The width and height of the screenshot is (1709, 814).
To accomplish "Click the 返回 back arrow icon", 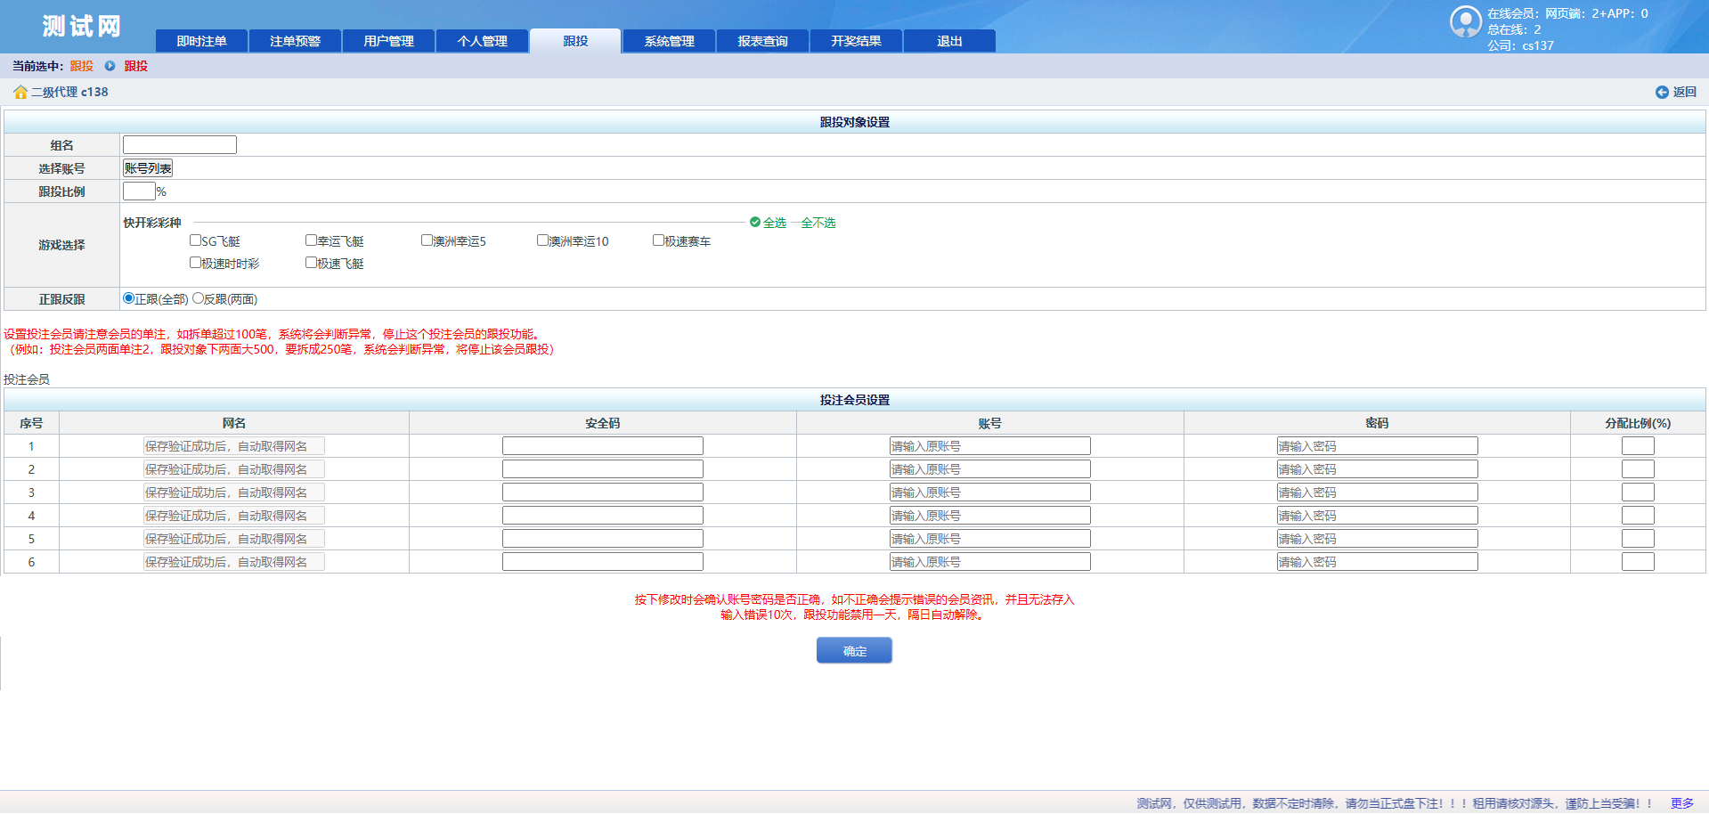I will click(1662, 93).
